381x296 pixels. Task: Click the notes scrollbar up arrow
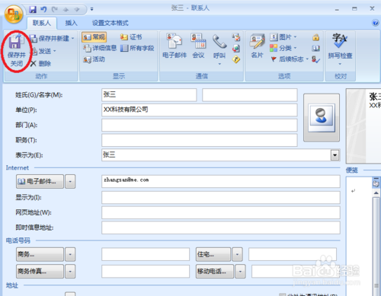(376, 193)
